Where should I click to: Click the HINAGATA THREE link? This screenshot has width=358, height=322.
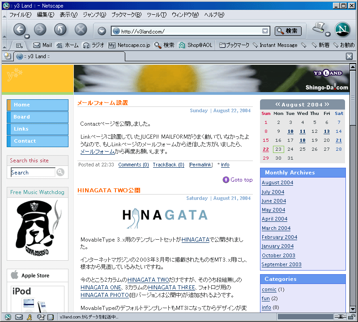pos(171,287)
